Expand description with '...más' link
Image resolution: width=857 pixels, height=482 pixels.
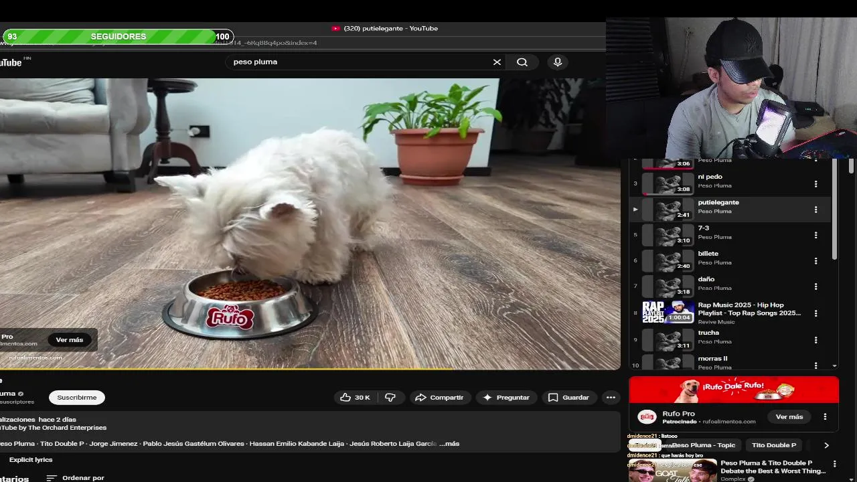[x=449, y=444]
